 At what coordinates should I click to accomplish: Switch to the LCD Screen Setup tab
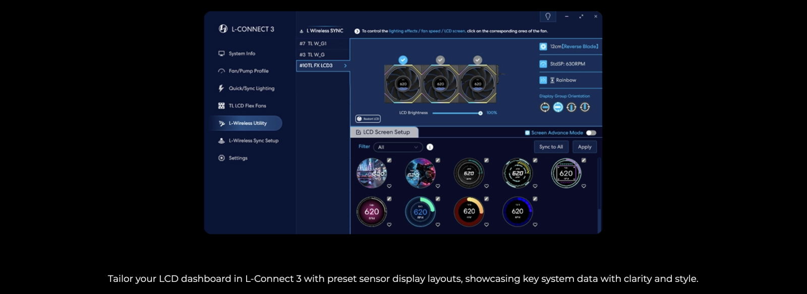coord(384,132)
